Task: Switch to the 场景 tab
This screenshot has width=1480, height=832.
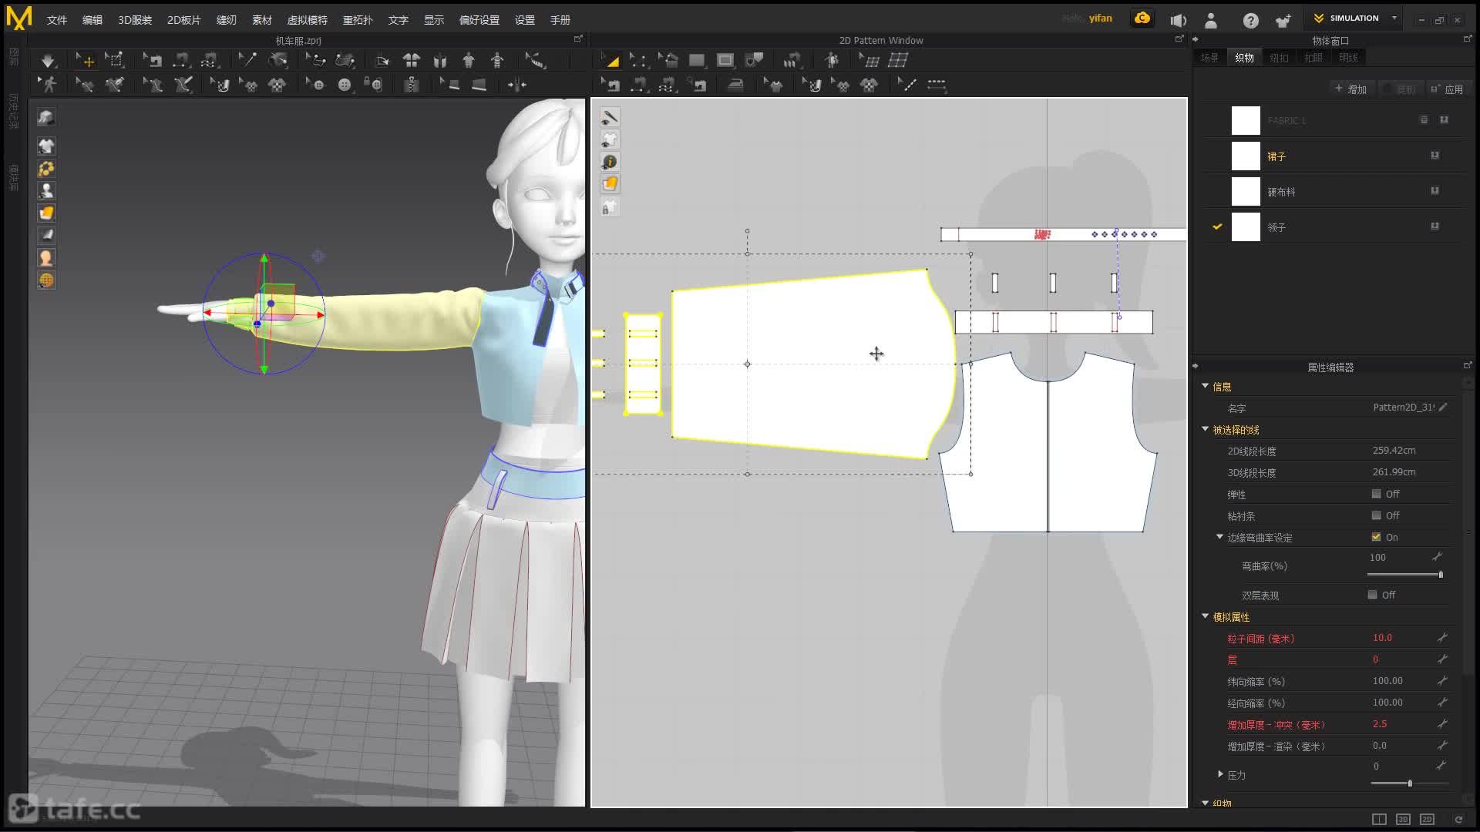Action: tap(1209, 58)
